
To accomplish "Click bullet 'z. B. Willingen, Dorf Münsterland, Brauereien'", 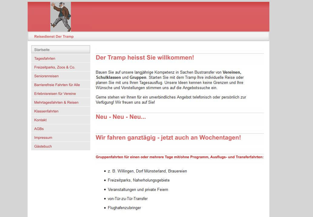I will [x=147, y=171].
